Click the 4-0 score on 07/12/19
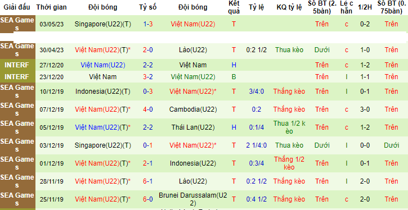The width and height of the screenshot is (408, 210). click(x=147, y=109)
